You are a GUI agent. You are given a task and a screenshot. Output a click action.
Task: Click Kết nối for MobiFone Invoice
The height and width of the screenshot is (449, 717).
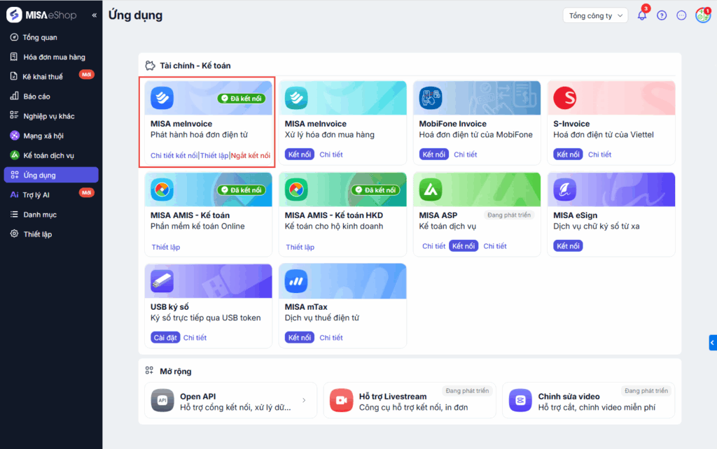pos(434,155)
